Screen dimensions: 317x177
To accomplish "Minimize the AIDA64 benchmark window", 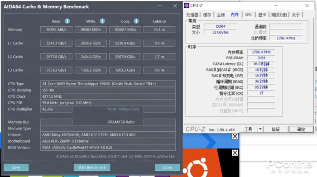I will click(x=160, y=6).
